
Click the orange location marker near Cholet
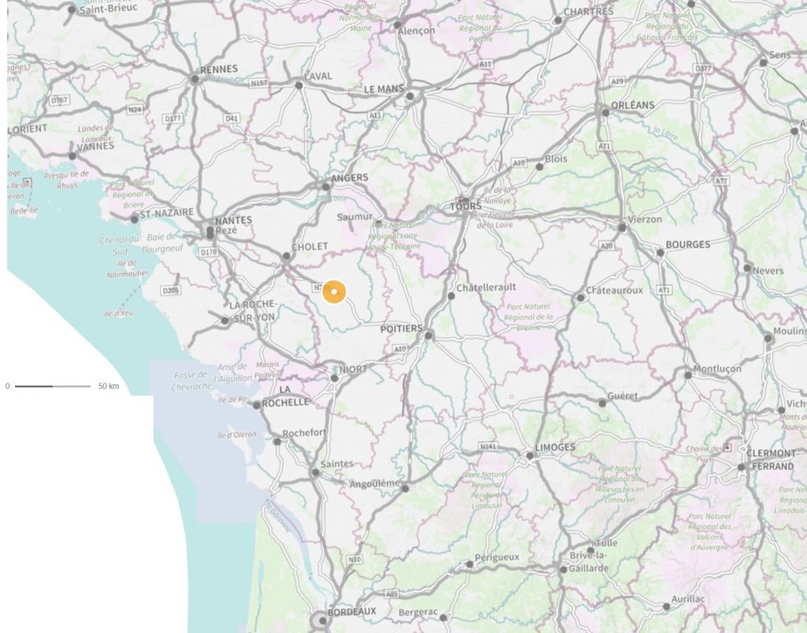pyautogui.click(x=334, y=292)
